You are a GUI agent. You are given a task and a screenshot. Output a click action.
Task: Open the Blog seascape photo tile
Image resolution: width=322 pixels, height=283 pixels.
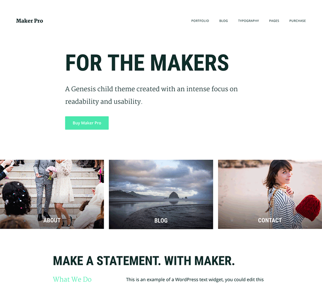coord(161,194)
